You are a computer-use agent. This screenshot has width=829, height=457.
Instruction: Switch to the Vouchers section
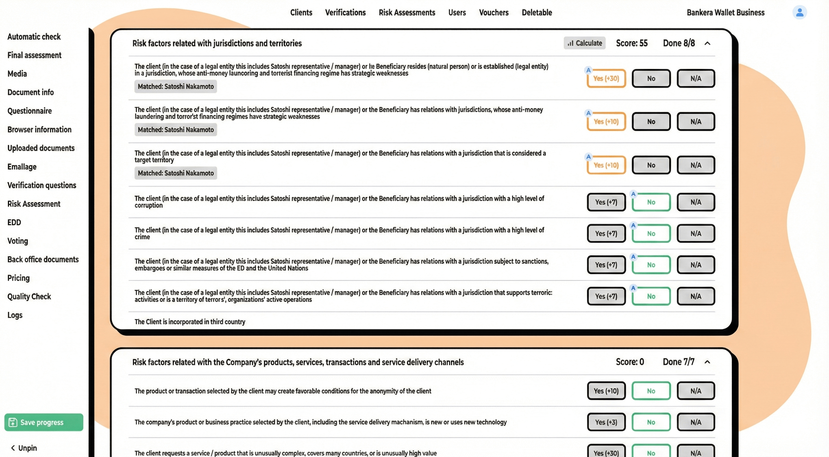point(494,12)
